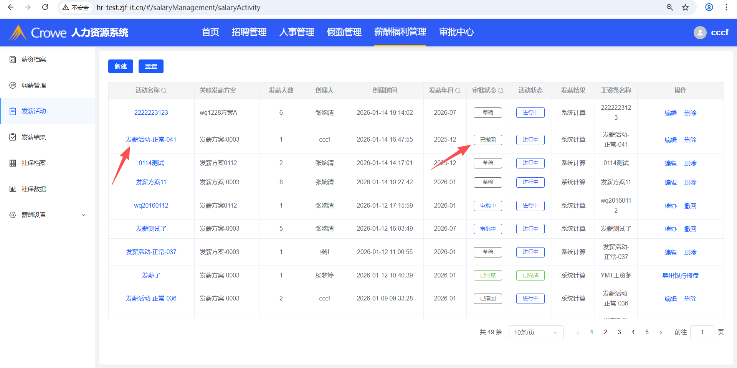Click search icon beside 审批状态 column header
Screen dimensions: 737x368
coord(500,91)
